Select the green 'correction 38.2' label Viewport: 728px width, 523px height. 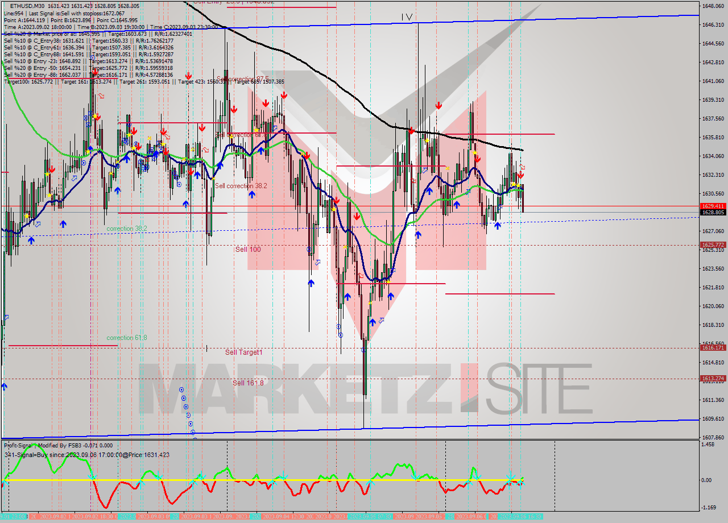(127, 229)
